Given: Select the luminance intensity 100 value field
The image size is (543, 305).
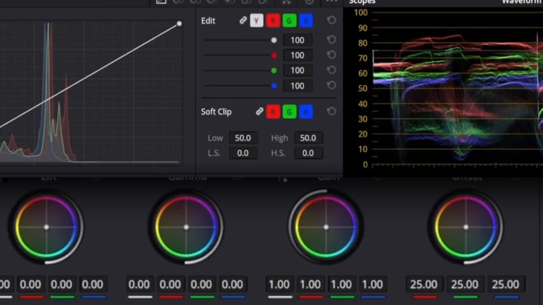Looking at the screenshot, I should [298, 40].
